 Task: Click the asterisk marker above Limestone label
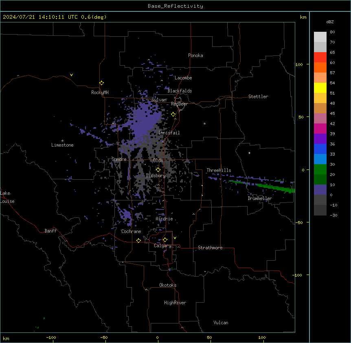[62, 141]
